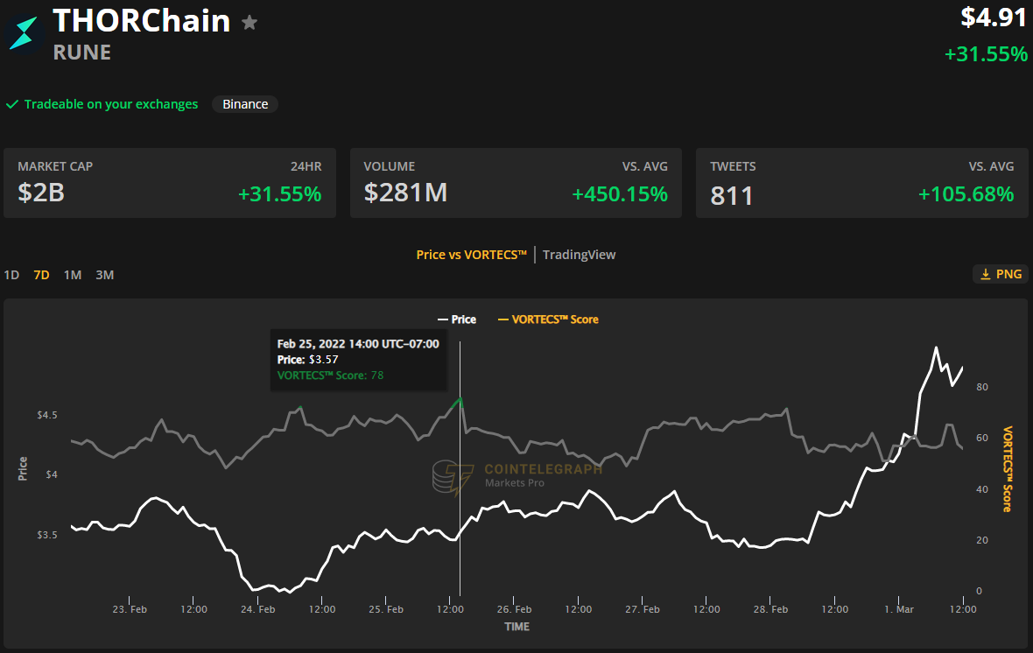Select the 1D time range
The height and width of the screenshot is (653, 1033).
[x=11, y=275]
